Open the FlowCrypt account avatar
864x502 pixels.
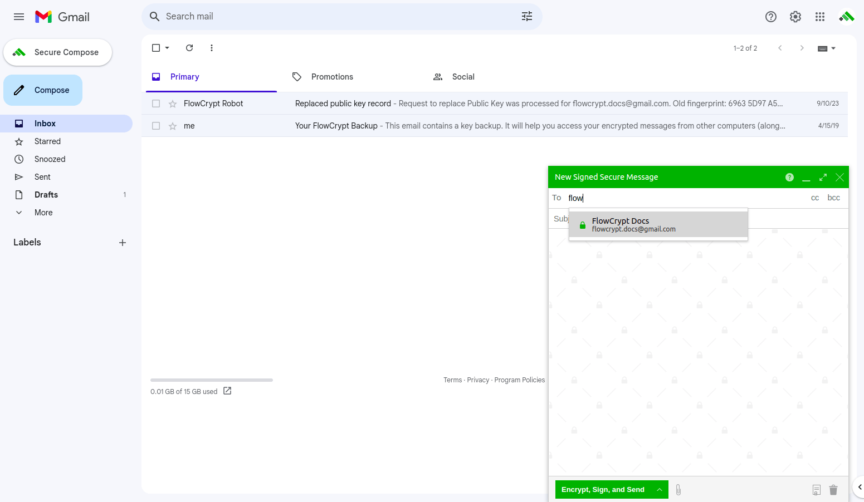[x=847, y=17]
